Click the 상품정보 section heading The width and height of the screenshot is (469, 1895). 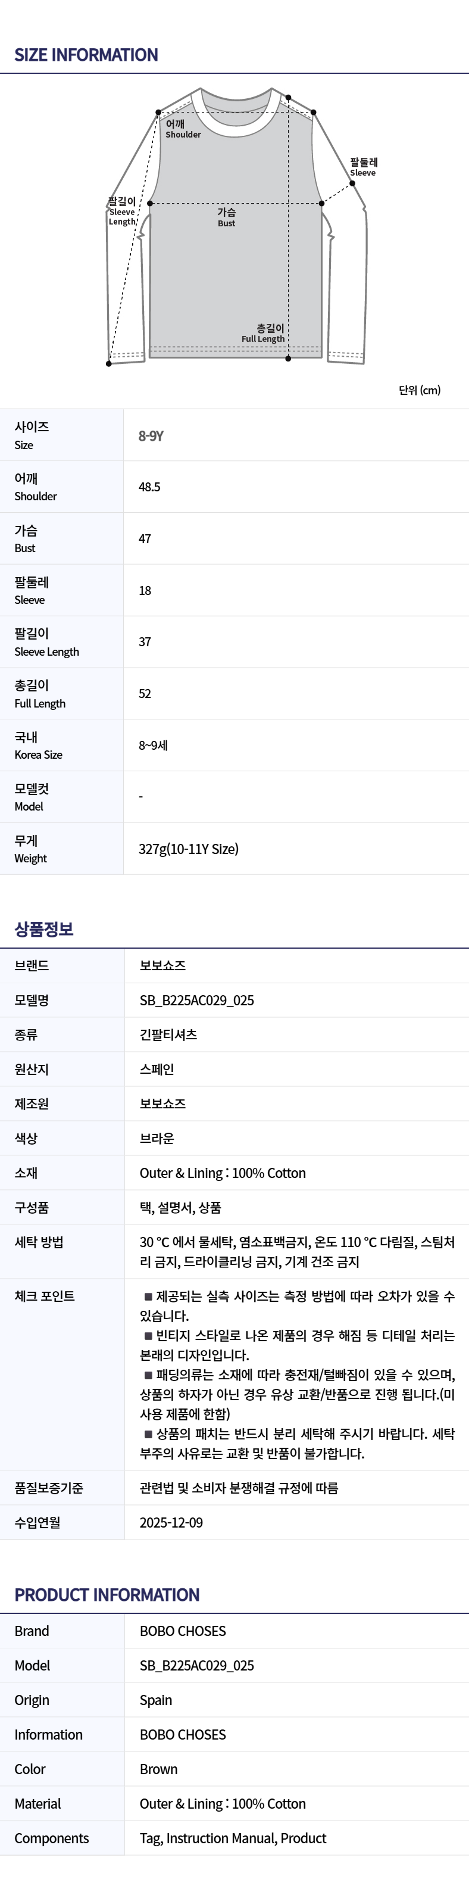pos(44,929)
